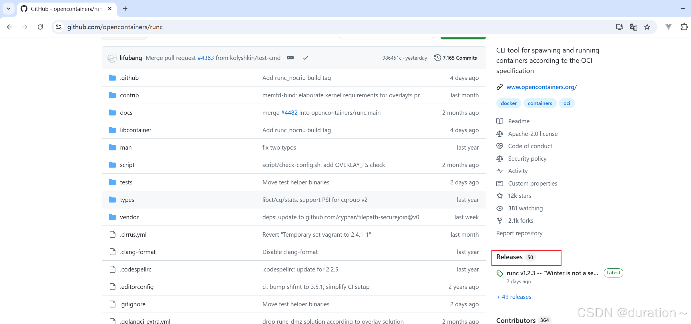691x324 pixels.
Task: View the 381 watching list
Action: click(525, 208)
